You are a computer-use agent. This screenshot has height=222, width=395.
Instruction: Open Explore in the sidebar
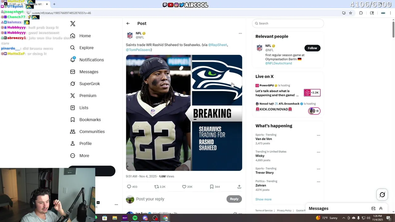82,48
